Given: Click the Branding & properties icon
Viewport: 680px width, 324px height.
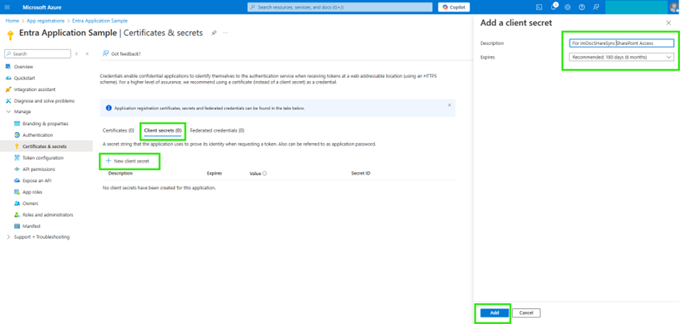Looking at the screenshot, I should [x=17, y=124].
